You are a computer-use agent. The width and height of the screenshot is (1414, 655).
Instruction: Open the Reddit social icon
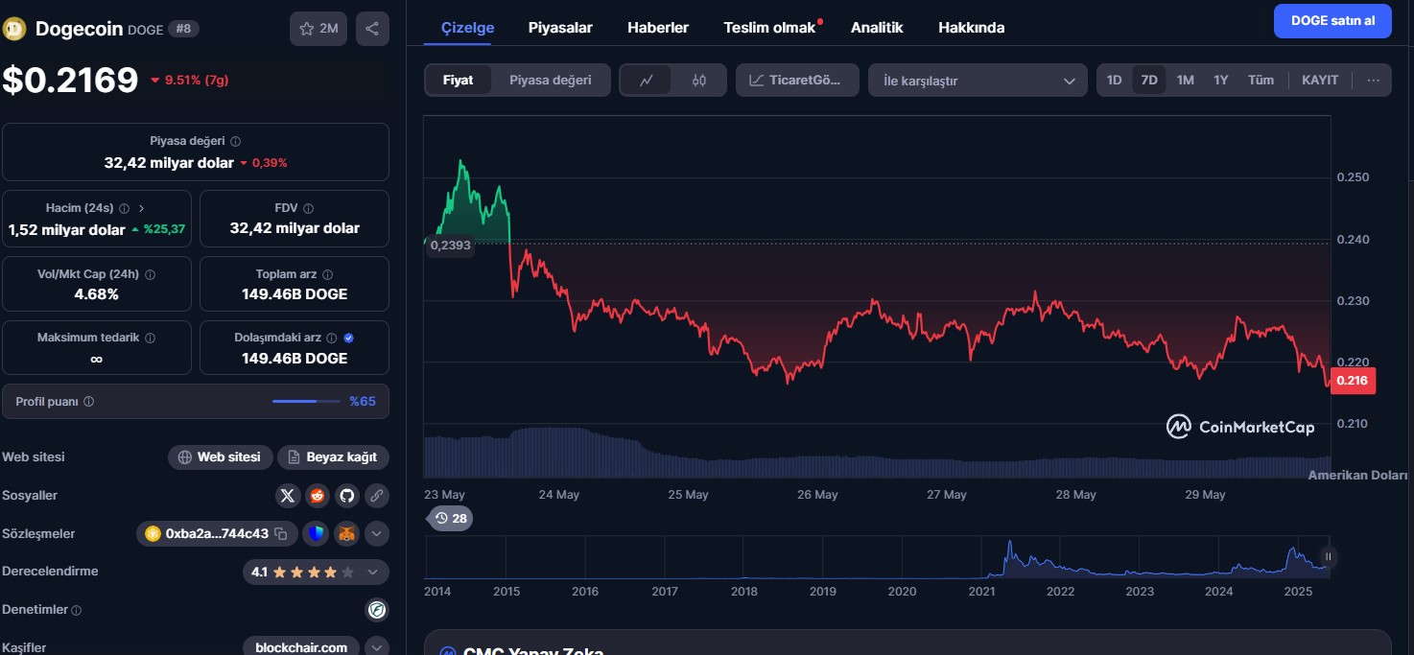(318, 496)
